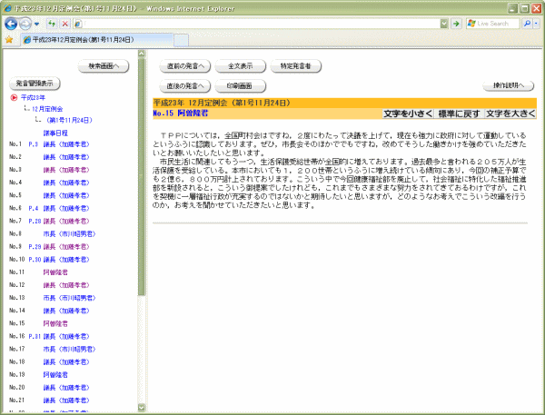Open the No.8 市長(市川昭男君) link

point(70,234)
